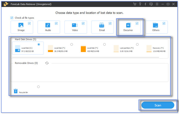Screen dimensions: 179x114
Task: Click the Recycle Bin icon
Action: pos(16,91)
